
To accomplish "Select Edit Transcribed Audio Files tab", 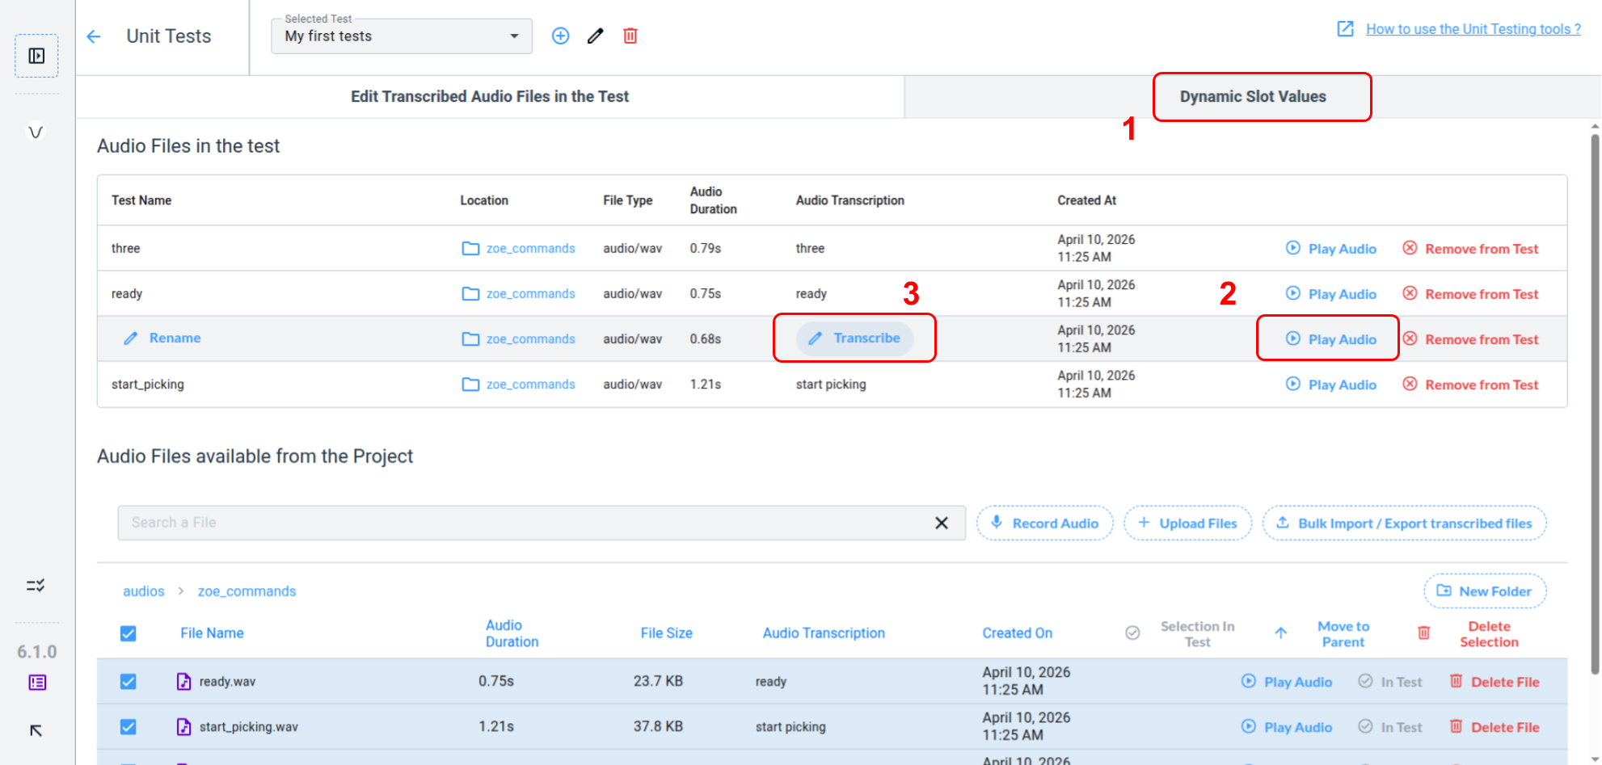I will 489,97.
